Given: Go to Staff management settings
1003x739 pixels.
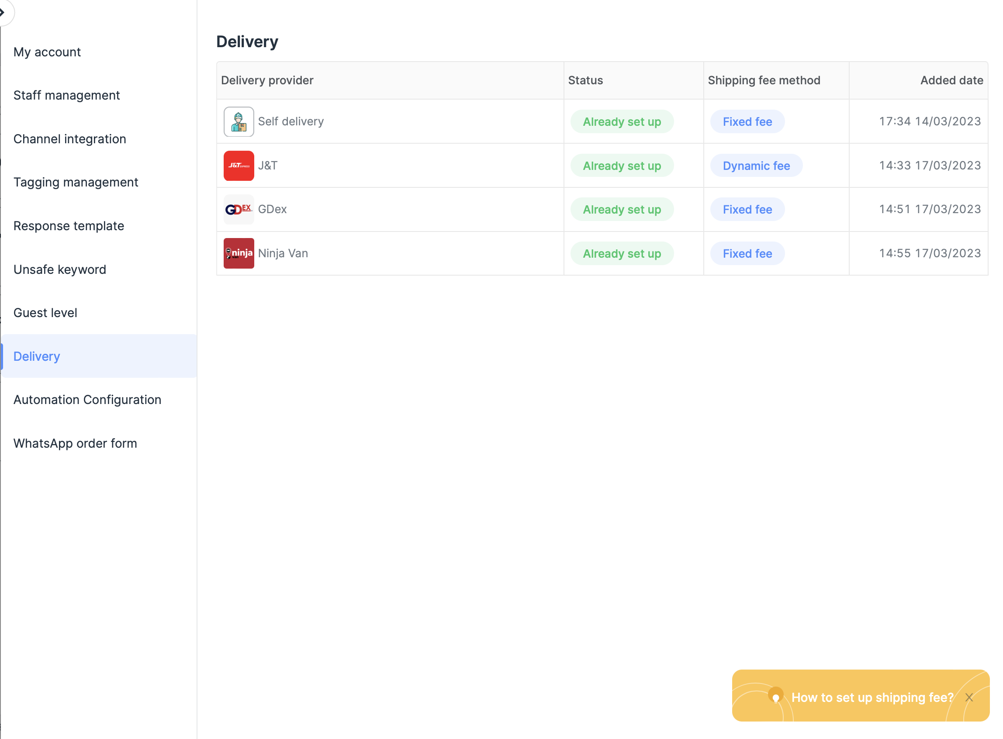Looking at the screenshot, I should click(x=67, y=95).
